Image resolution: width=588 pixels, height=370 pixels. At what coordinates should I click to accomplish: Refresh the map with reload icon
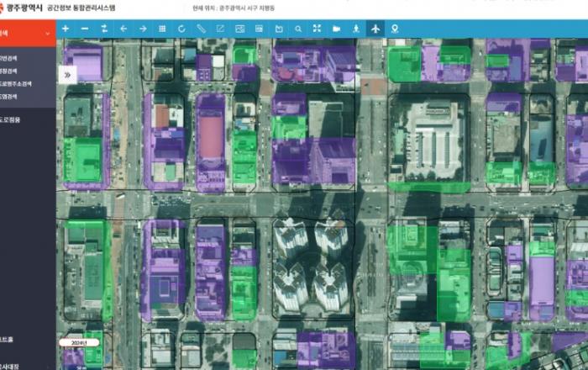point(181,29)
